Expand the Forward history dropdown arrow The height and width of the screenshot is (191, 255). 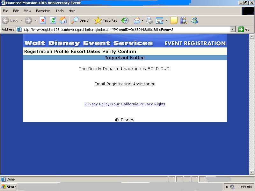tap(36, 20)
